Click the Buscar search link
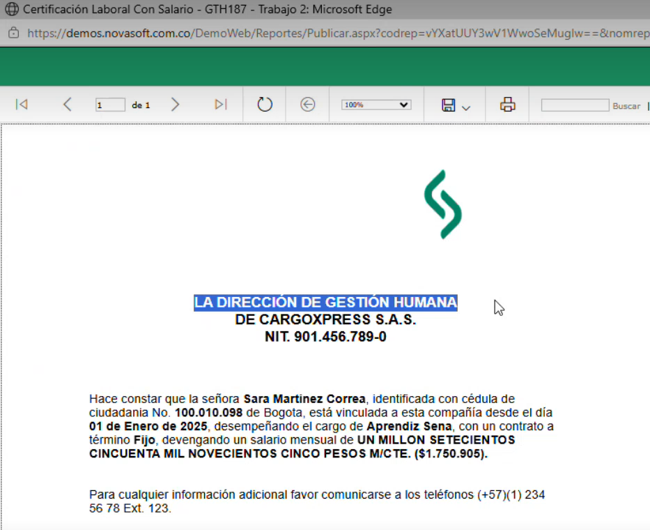Screen dimensions: 650x530 (x=626, y=106)
